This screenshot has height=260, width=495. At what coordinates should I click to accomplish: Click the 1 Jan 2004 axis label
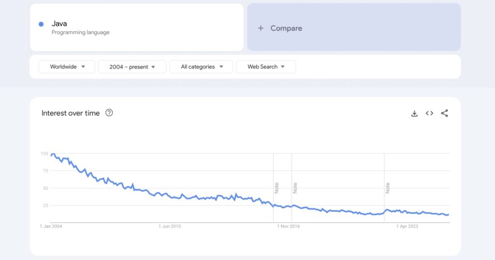pos(51,226)
